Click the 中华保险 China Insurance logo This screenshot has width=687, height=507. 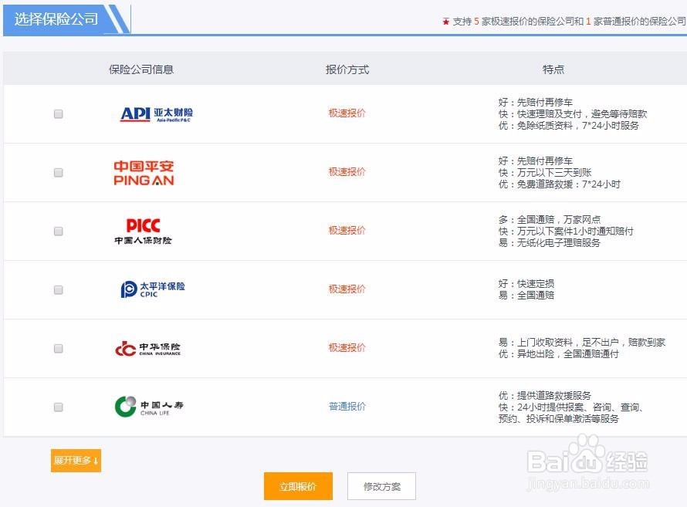coord(147,349)
